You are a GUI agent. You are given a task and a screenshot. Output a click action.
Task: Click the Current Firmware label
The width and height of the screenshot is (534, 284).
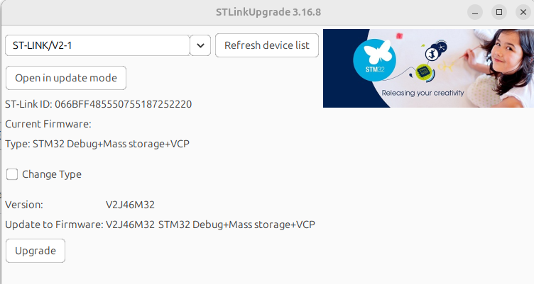pos(48,124)
